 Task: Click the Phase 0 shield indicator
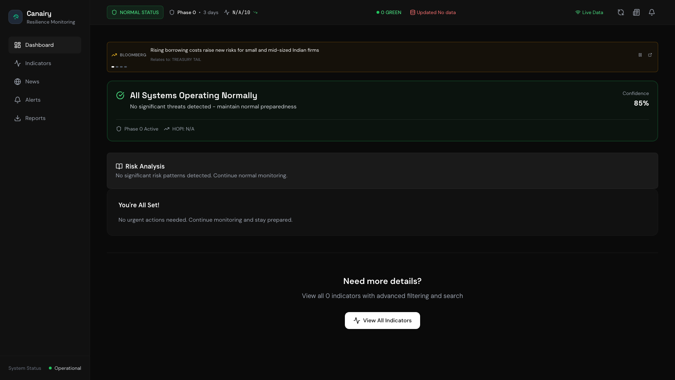182,12
